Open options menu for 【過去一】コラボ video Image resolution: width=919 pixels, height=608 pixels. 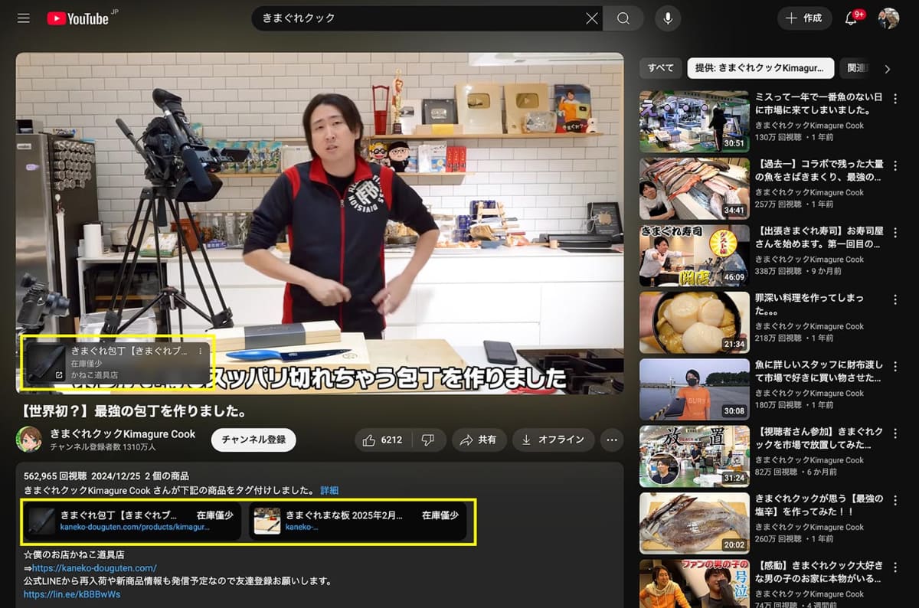coord(894,166)
